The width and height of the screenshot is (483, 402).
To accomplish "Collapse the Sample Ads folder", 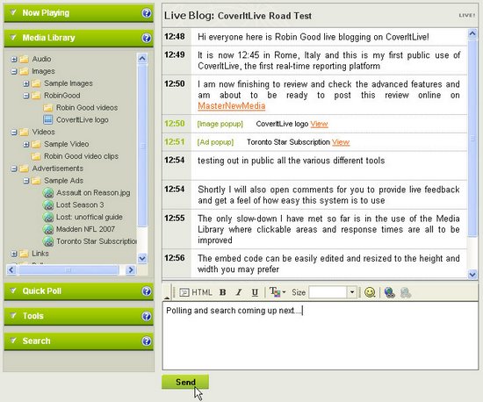I will pos(26,181).
